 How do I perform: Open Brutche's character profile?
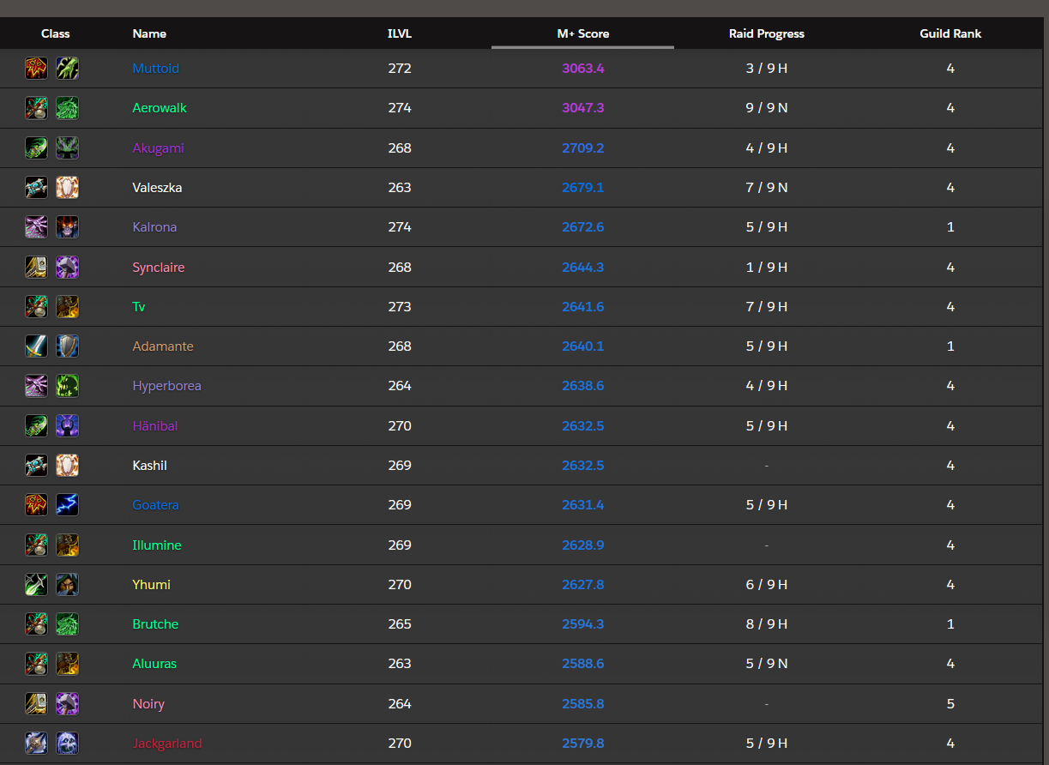coord(156,624)
